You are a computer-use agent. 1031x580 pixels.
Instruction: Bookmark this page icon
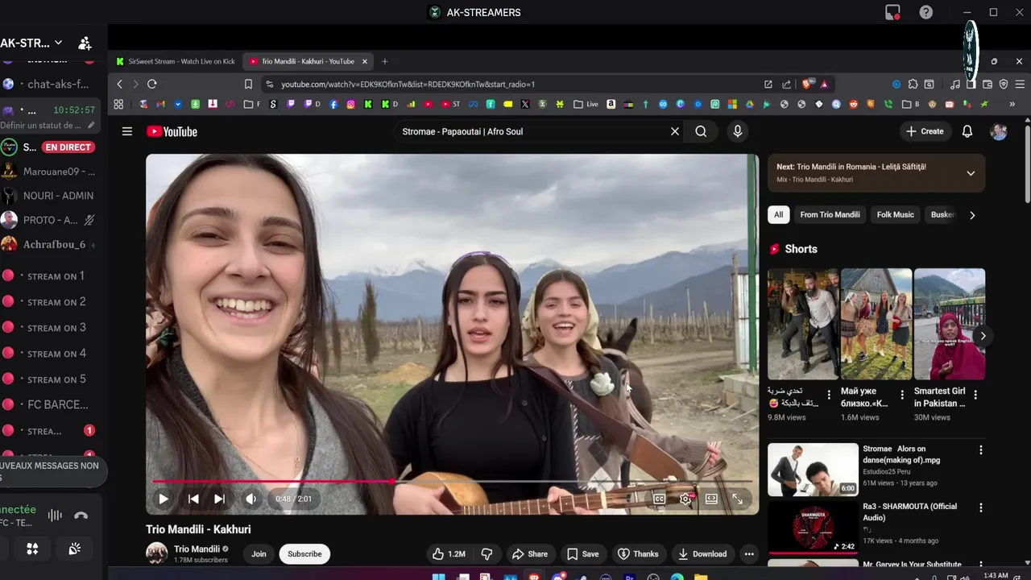[x=248, y=84]
